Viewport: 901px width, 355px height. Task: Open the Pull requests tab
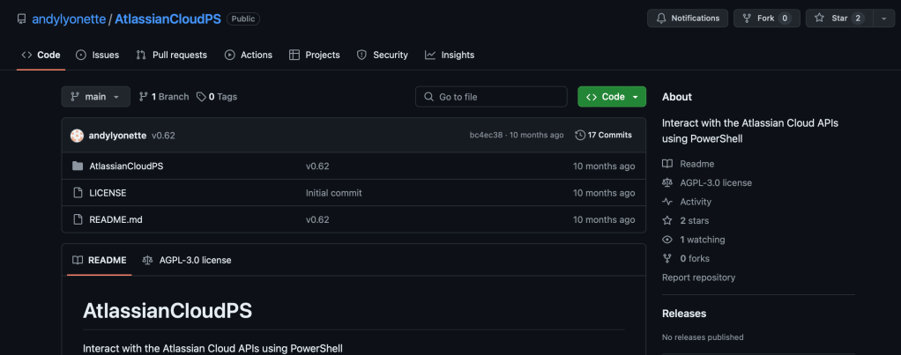click(x=171, y=55)
